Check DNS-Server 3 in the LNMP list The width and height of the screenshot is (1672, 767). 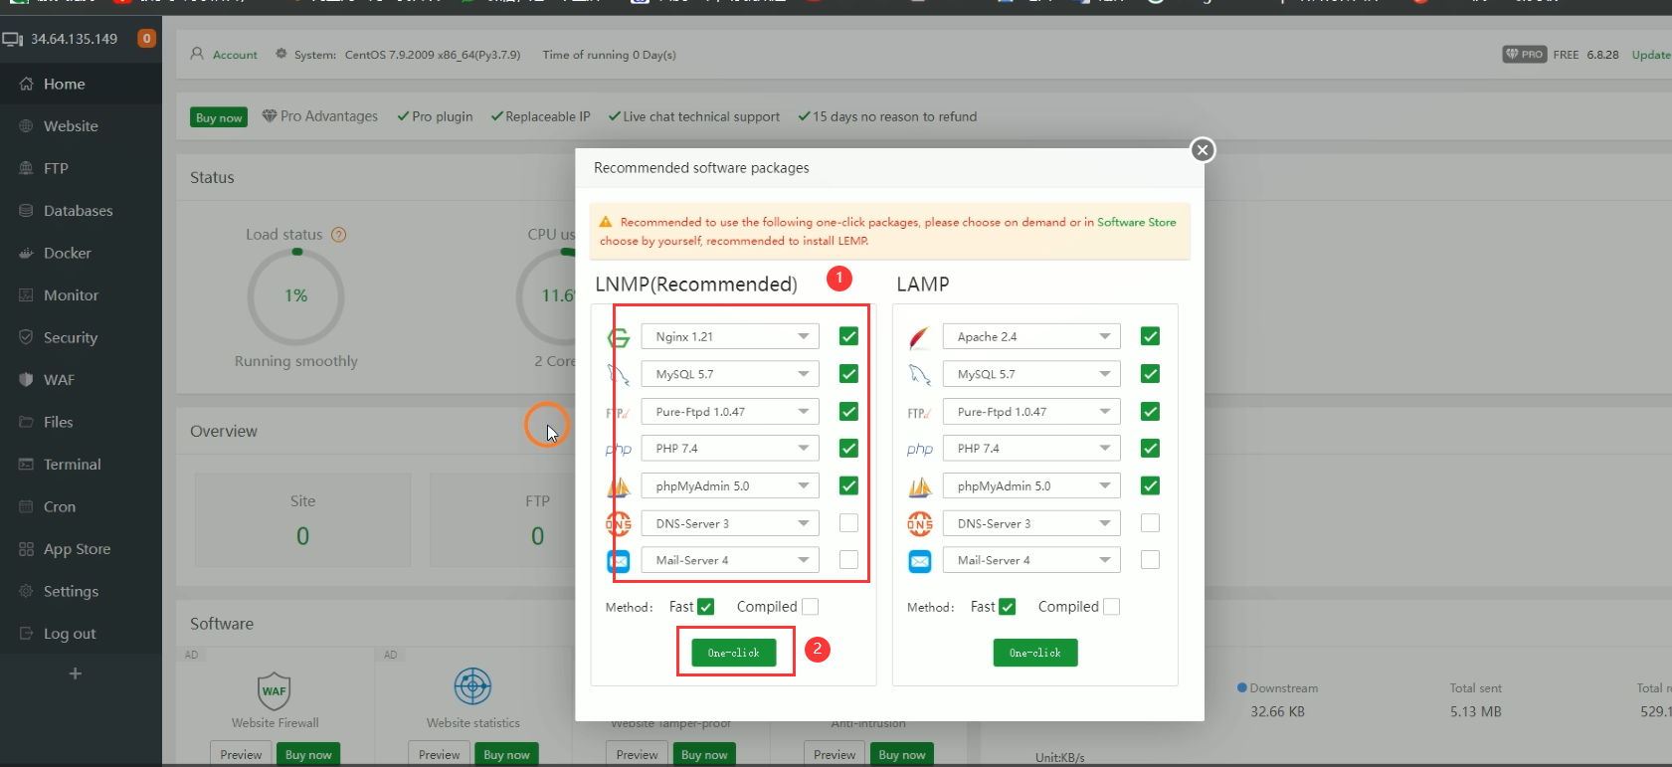pyautogui.click(x=848, y=523)
